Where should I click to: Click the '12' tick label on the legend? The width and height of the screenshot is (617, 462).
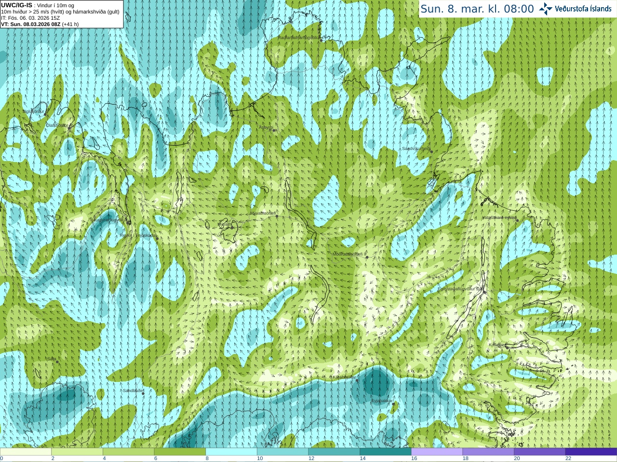click(311, 459)
